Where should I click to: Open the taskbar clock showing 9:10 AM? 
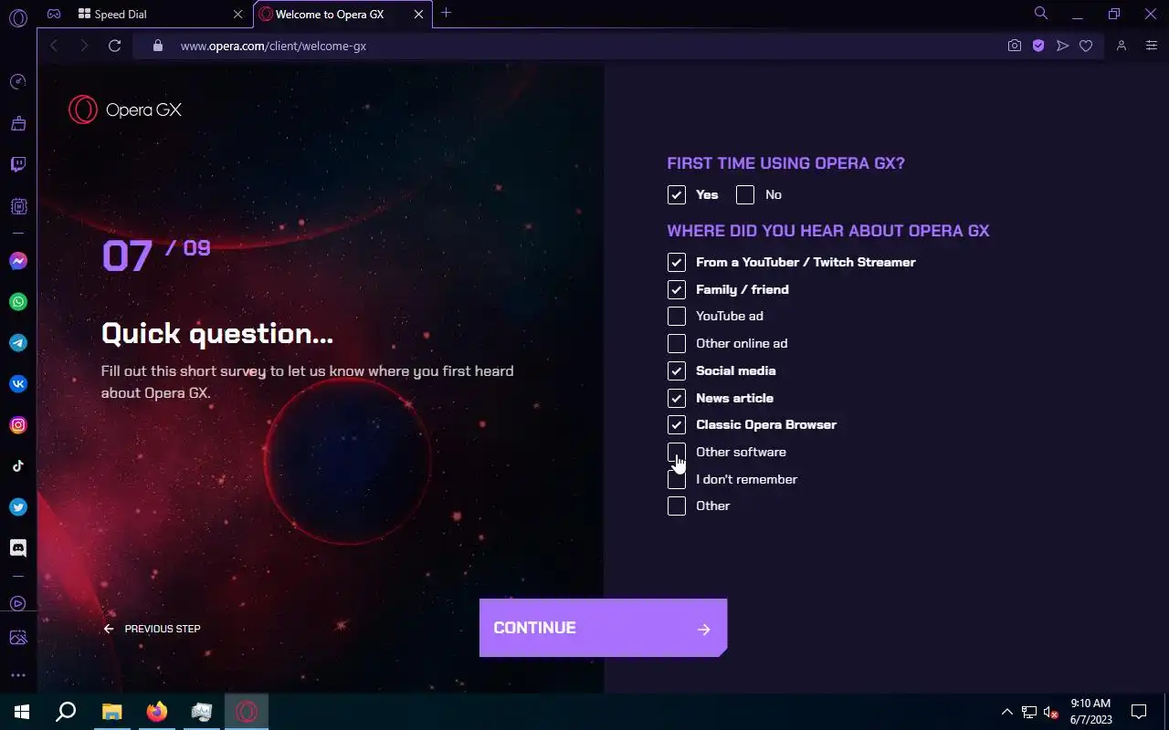1090,712
